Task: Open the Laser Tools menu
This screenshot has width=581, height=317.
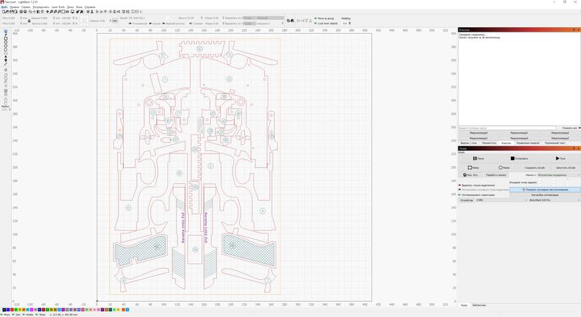Action: (x=58, y=7)
